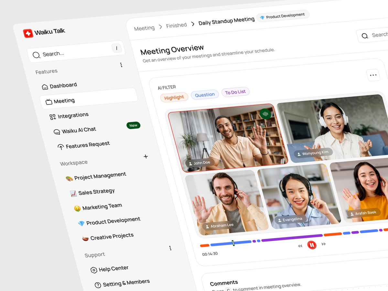The height and width of the screenshot is (291, 388).
Task: Open the Product Development tag
Action: coord(283,15)
